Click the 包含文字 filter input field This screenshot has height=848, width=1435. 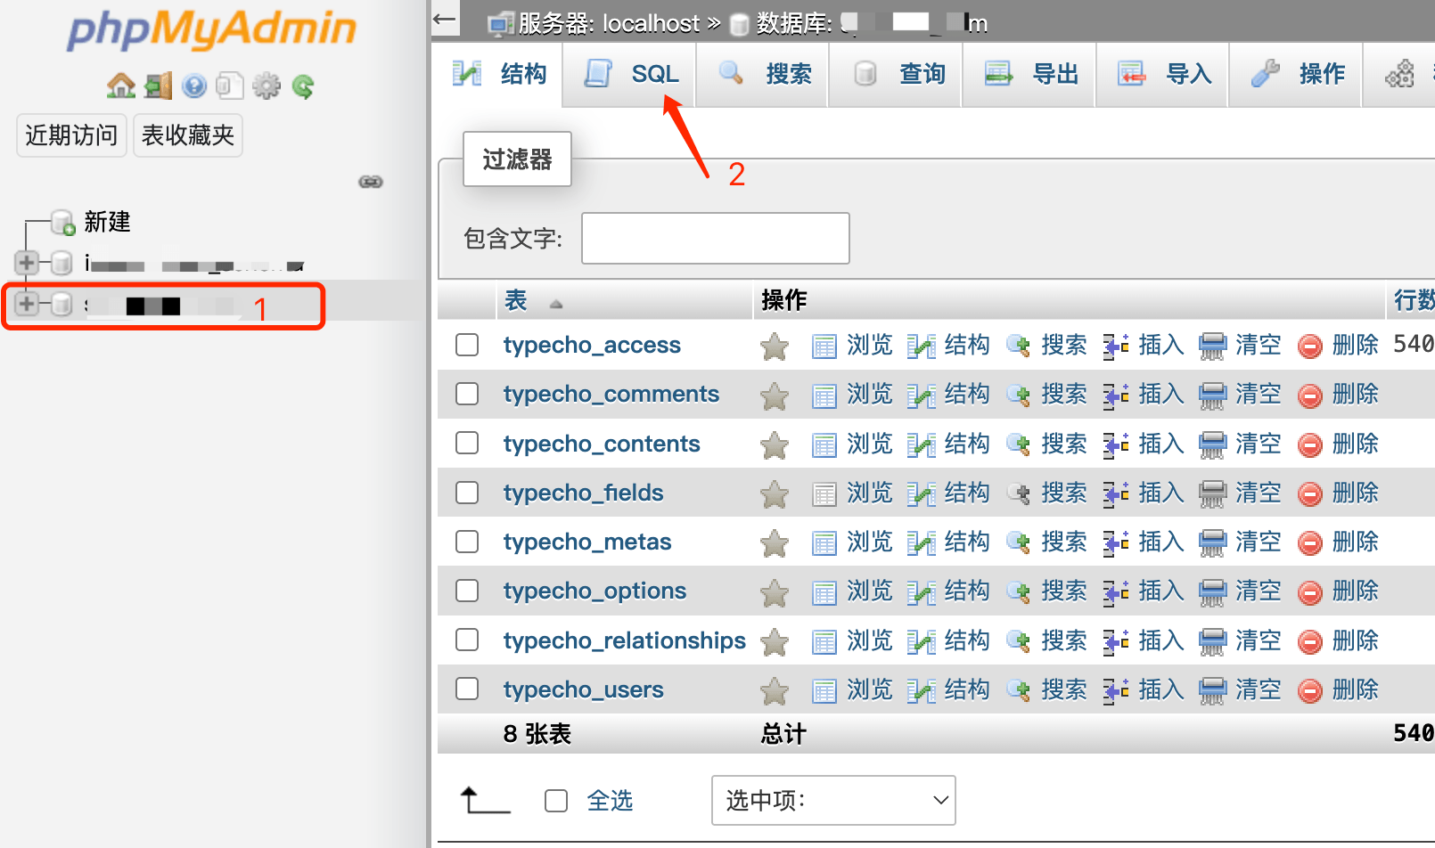(716, 238)
